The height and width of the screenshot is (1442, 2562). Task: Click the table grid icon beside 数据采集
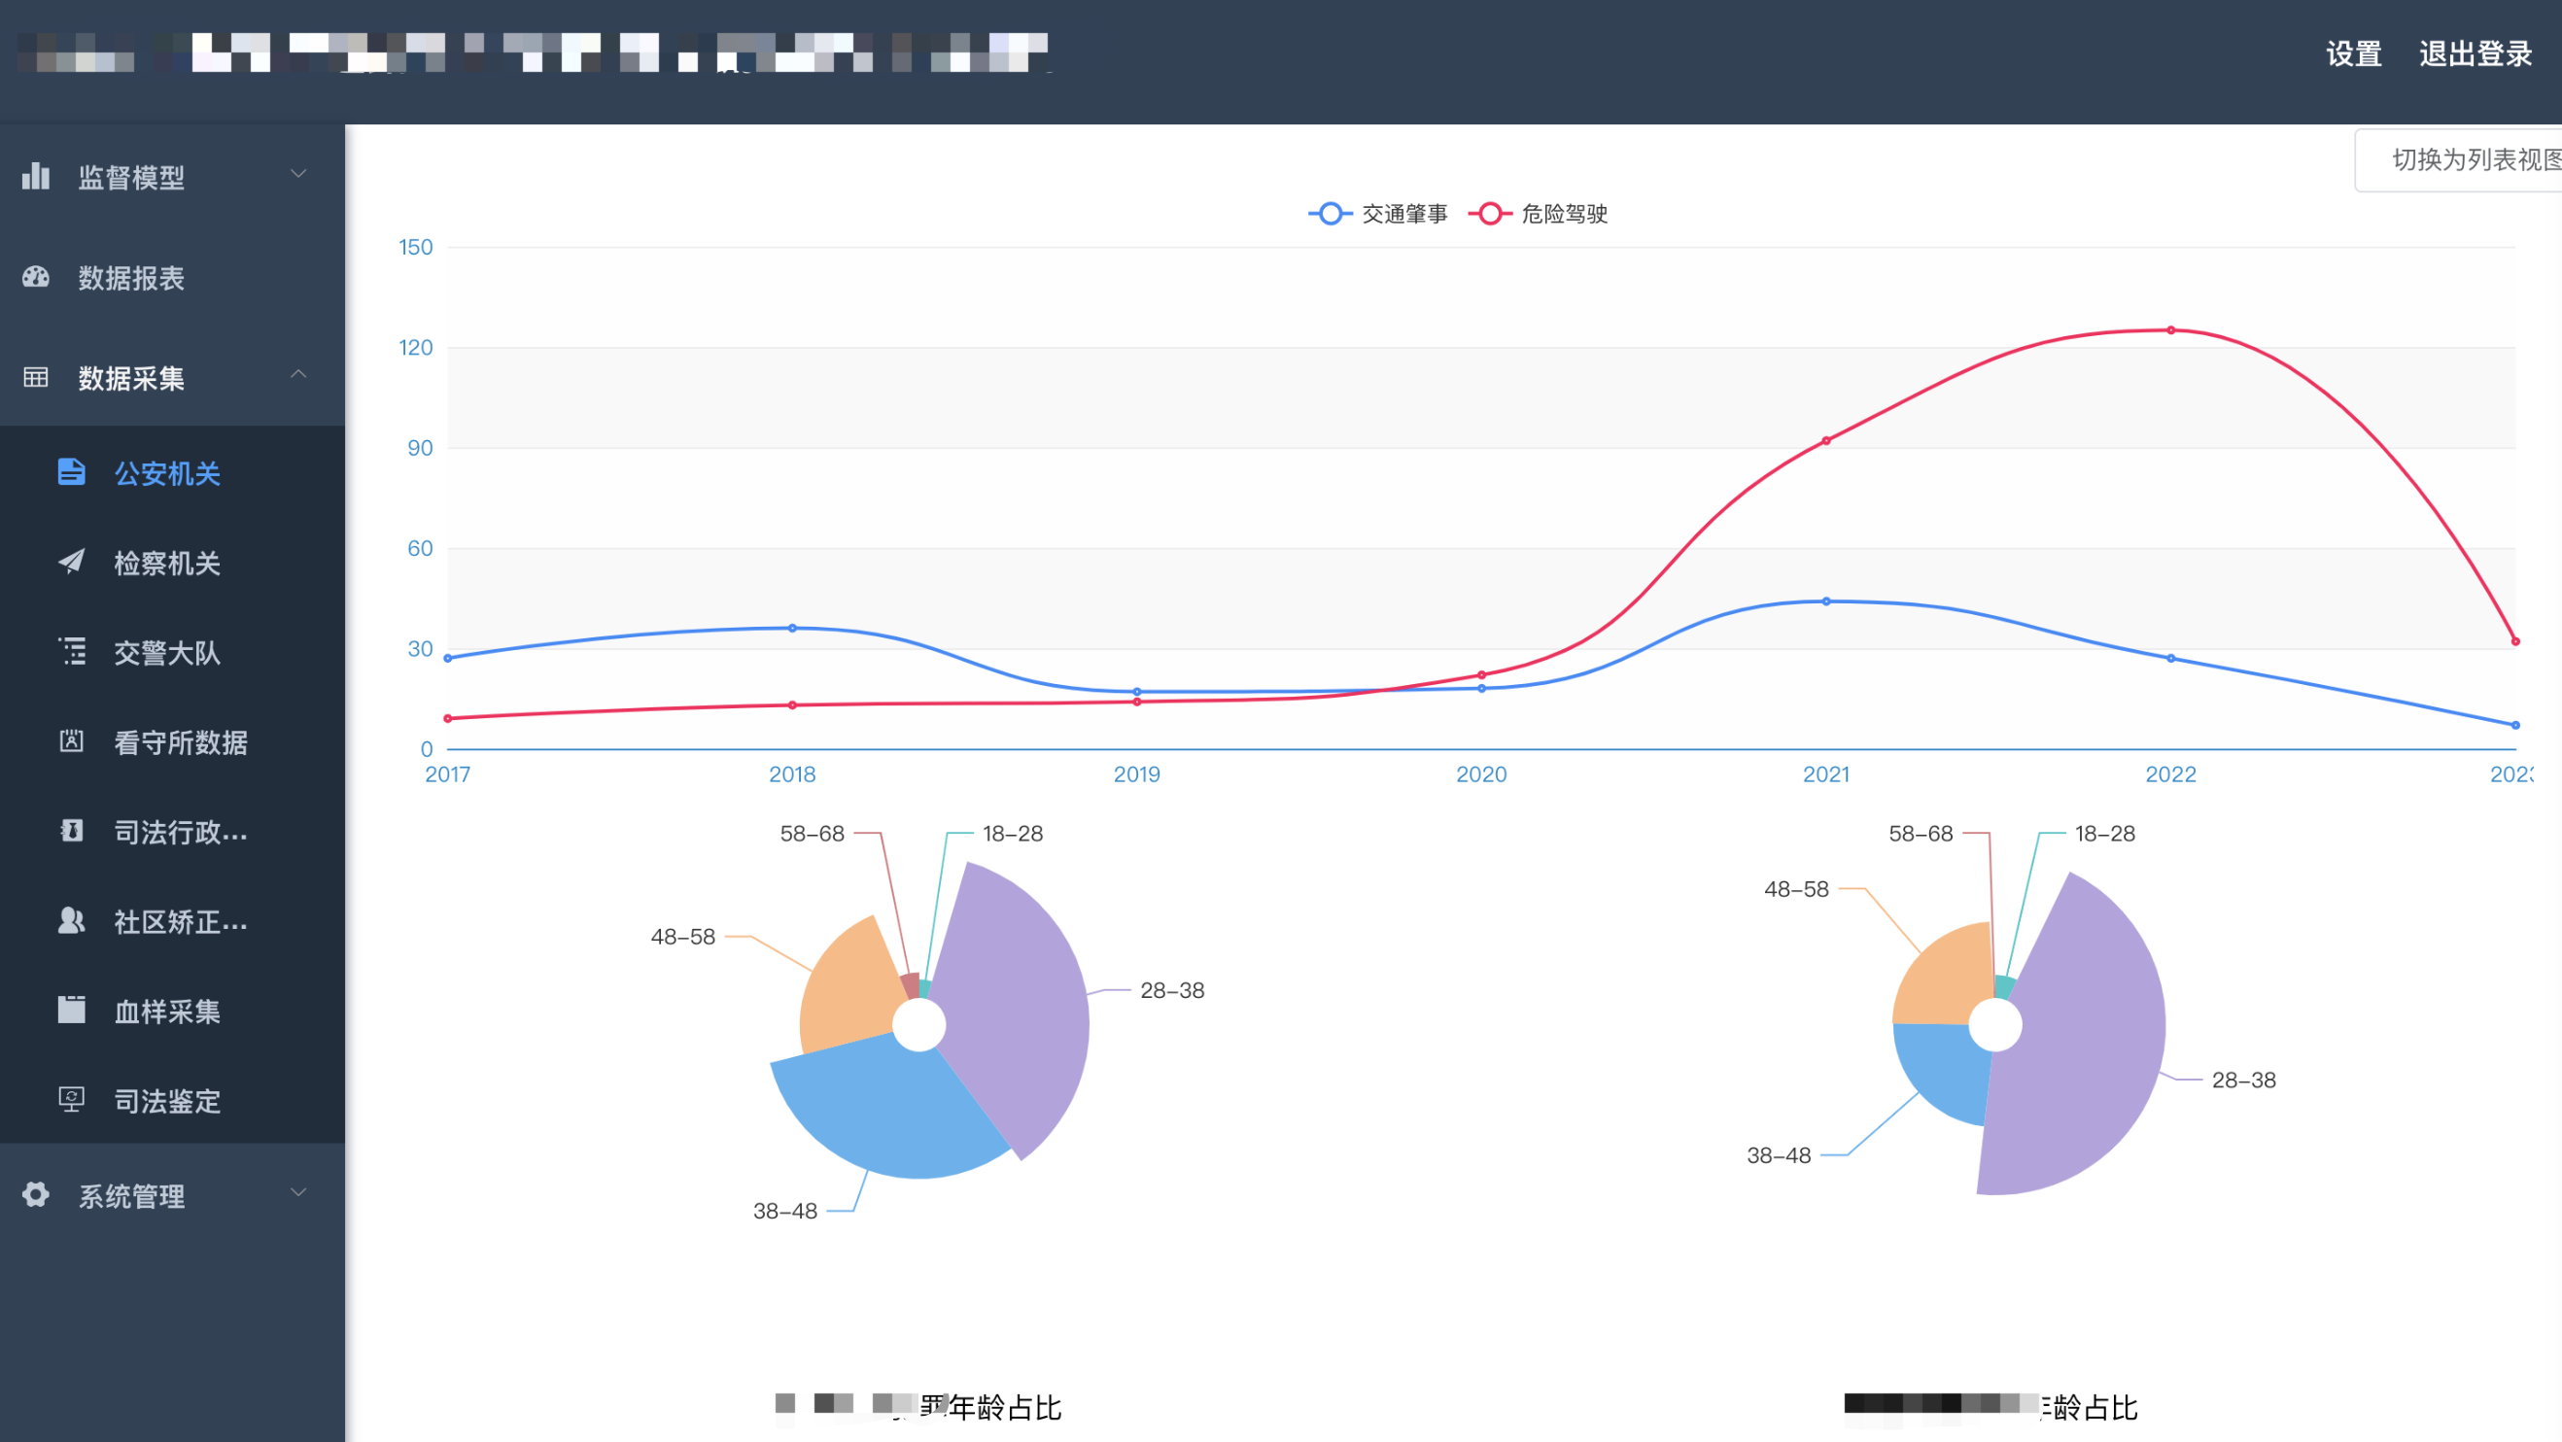tap(36, 377)
